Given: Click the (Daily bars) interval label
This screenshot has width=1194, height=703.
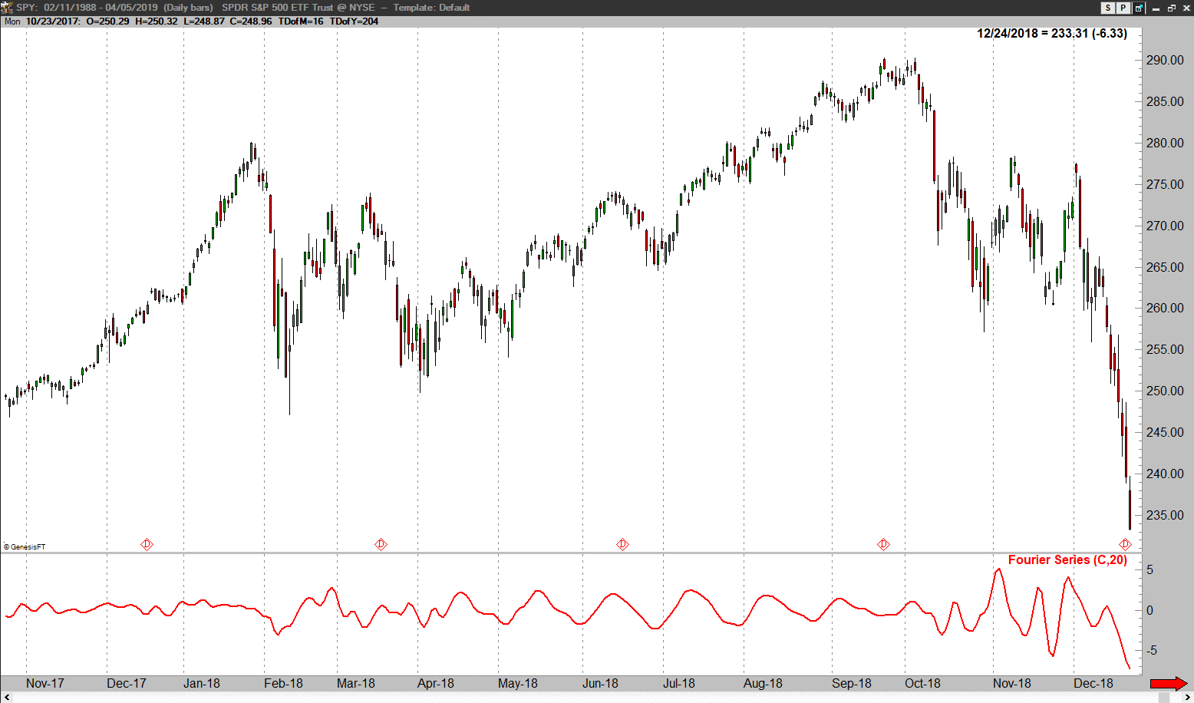Looking at the screenshot, I should coord(188,8).
